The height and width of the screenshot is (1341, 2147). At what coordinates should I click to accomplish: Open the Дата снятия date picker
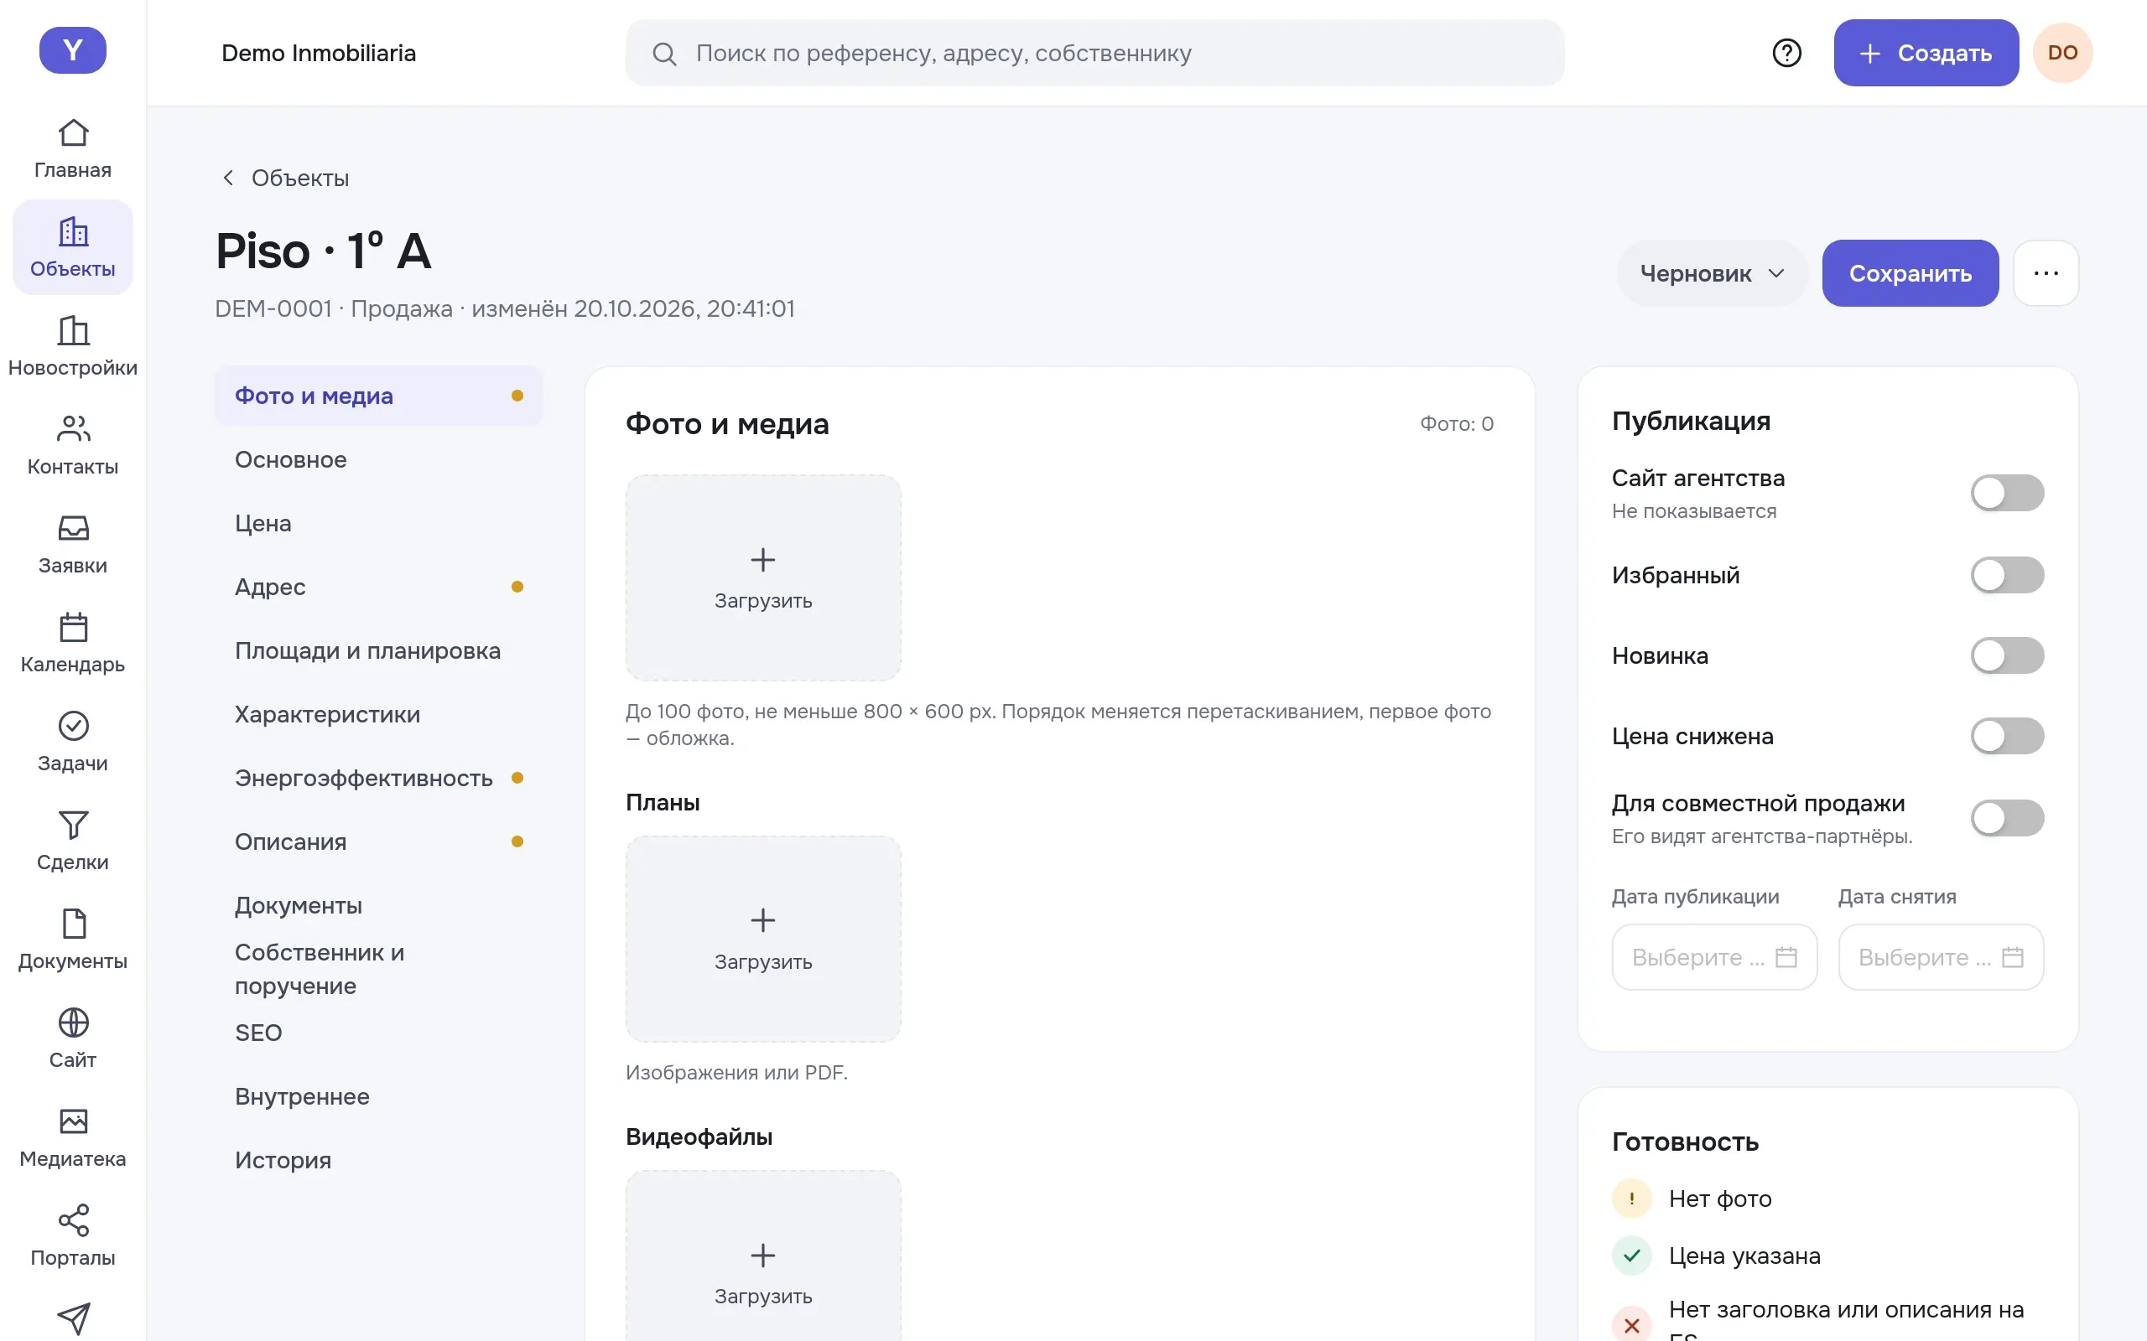coord(1941,958)
